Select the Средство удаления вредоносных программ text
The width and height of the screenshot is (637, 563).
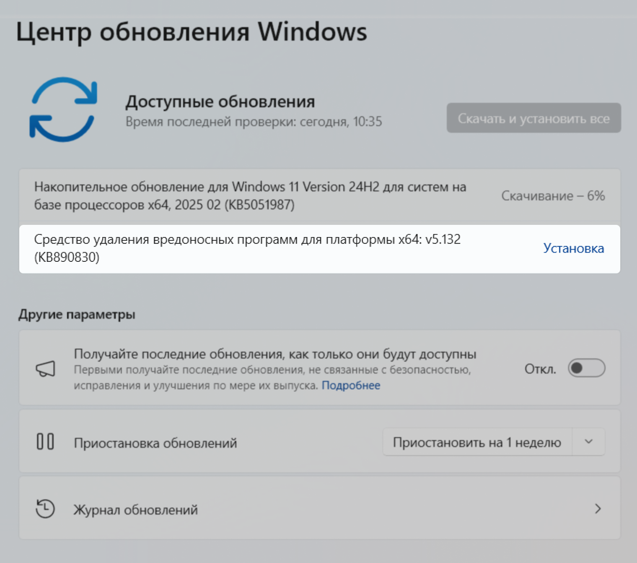pyautogui.click(x=247, y=248)
